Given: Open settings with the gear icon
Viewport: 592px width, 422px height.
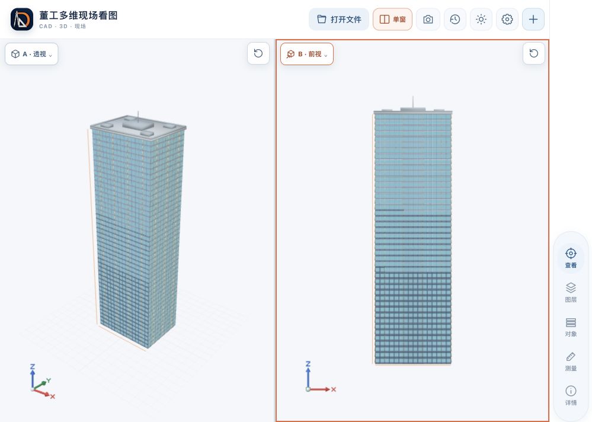Looking at the screenshot, I should [x=507, y=19].
